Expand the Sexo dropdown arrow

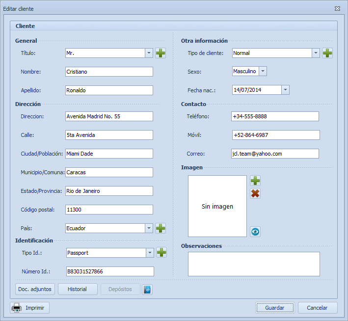[x=263, y=72]
